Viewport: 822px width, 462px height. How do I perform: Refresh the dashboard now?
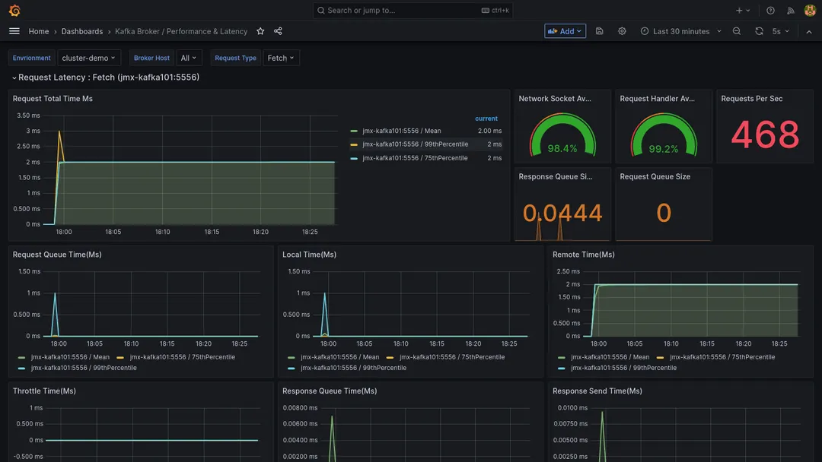point(759,31)
